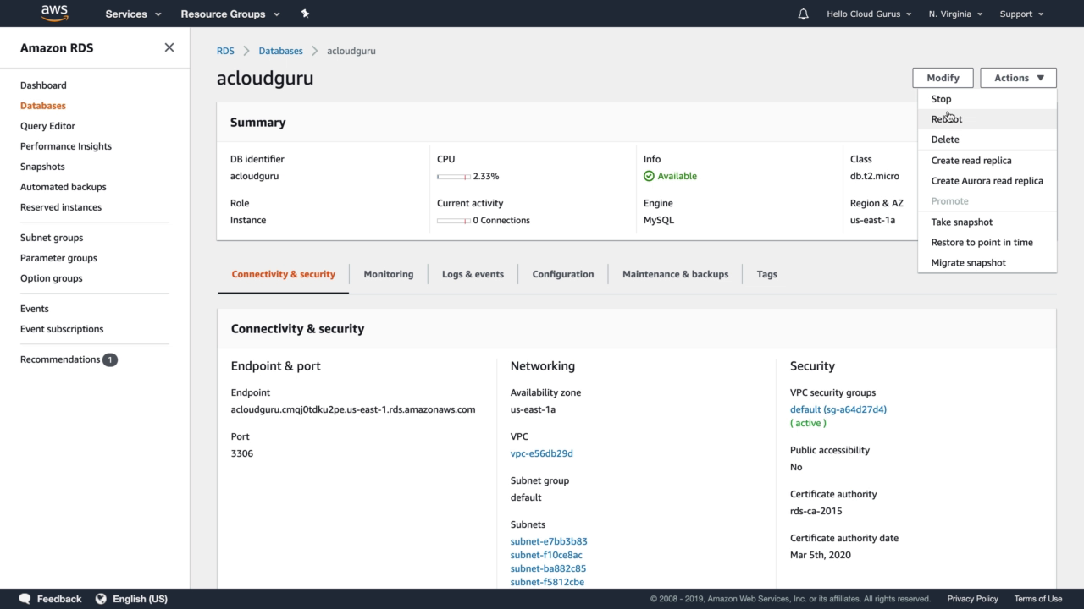This screenshot has height=609, width=1084.
Task: Open Reserved instances in sidebar
Action: [x=61, y=207]
